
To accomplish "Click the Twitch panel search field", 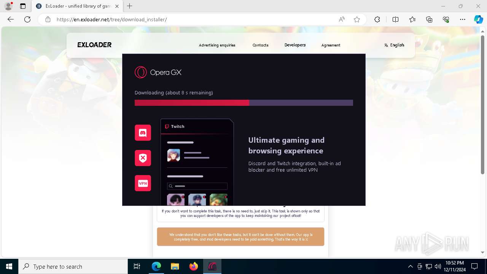I will click(197, 186).
